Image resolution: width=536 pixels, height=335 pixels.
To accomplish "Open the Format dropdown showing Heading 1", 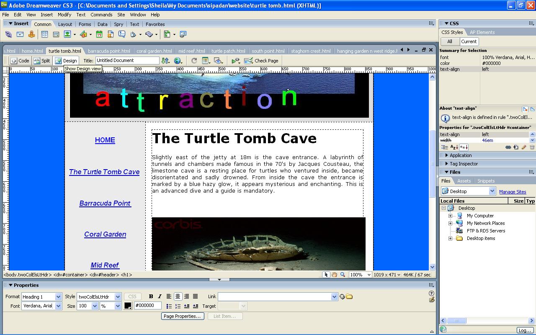I will 41,296.
